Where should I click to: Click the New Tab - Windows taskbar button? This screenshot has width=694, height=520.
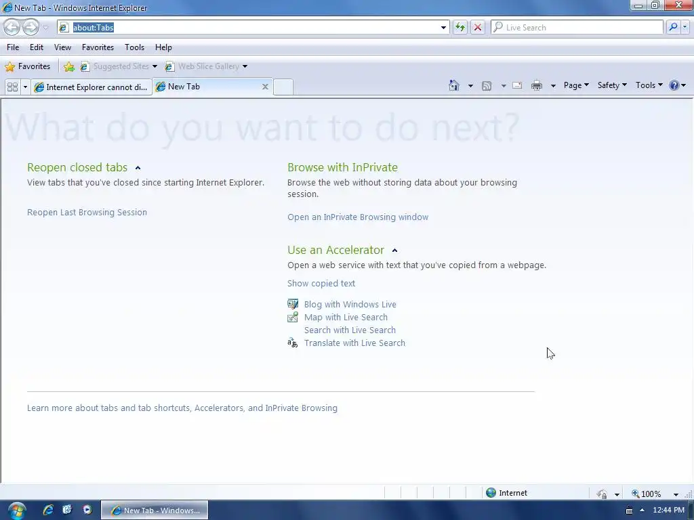coord(155,511)
